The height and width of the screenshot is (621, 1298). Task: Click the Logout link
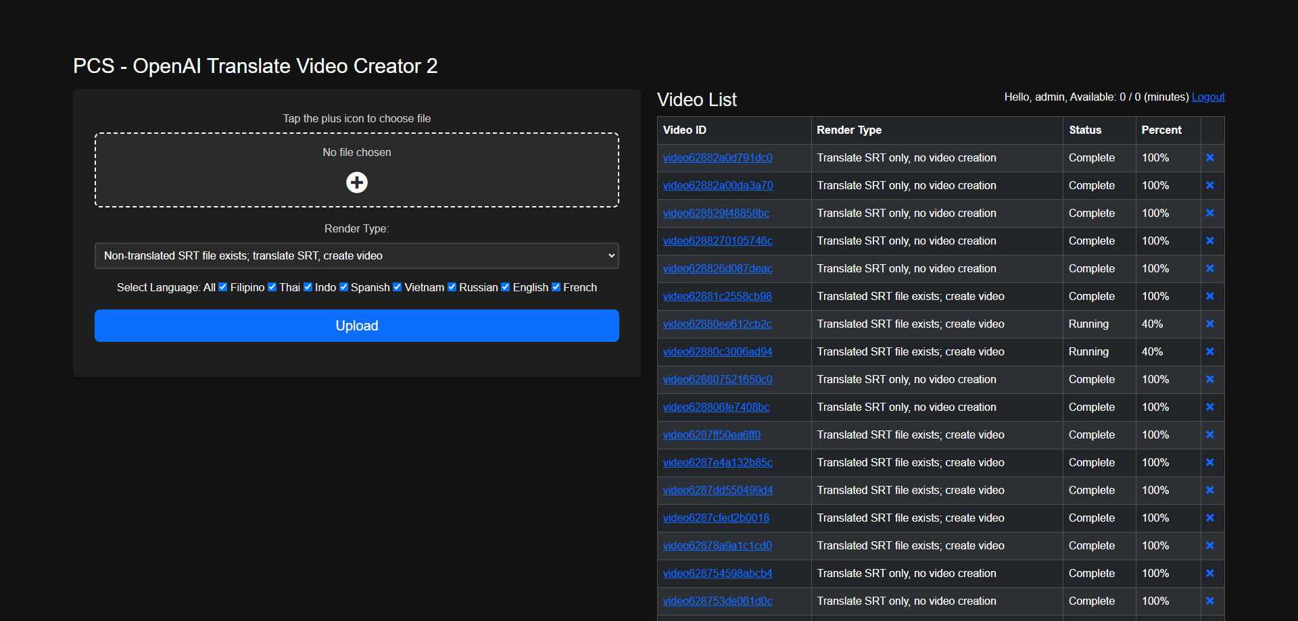click(x=1208, y=97)
